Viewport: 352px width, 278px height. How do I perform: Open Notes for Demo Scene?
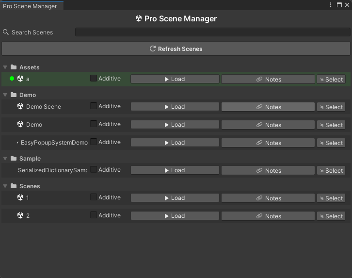268,107
